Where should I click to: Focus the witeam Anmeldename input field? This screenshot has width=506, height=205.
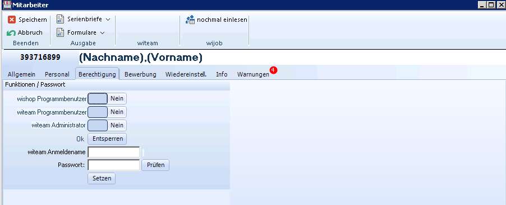pos(113,152)
